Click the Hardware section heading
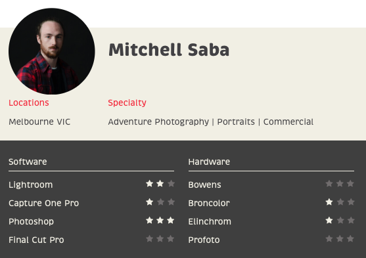 tap(209, 162)
